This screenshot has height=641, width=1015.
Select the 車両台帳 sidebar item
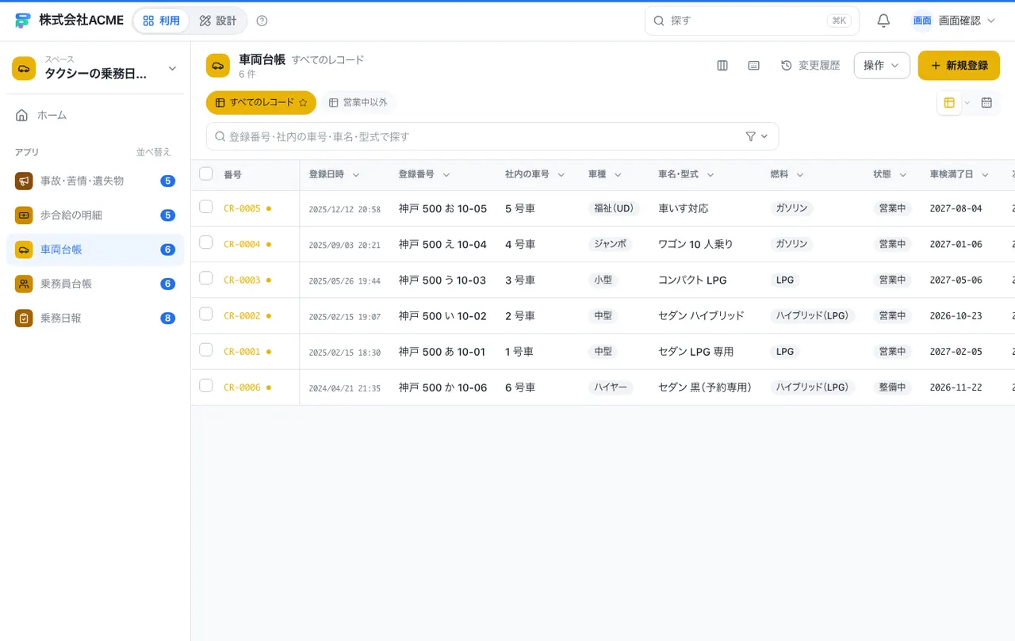tap(95, 250)
